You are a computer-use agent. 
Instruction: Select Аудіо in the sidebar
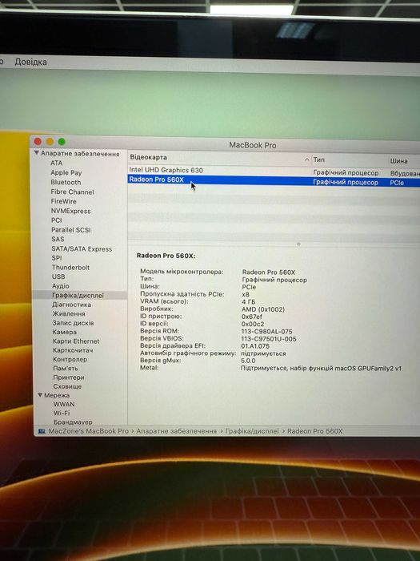click(61, 286)
